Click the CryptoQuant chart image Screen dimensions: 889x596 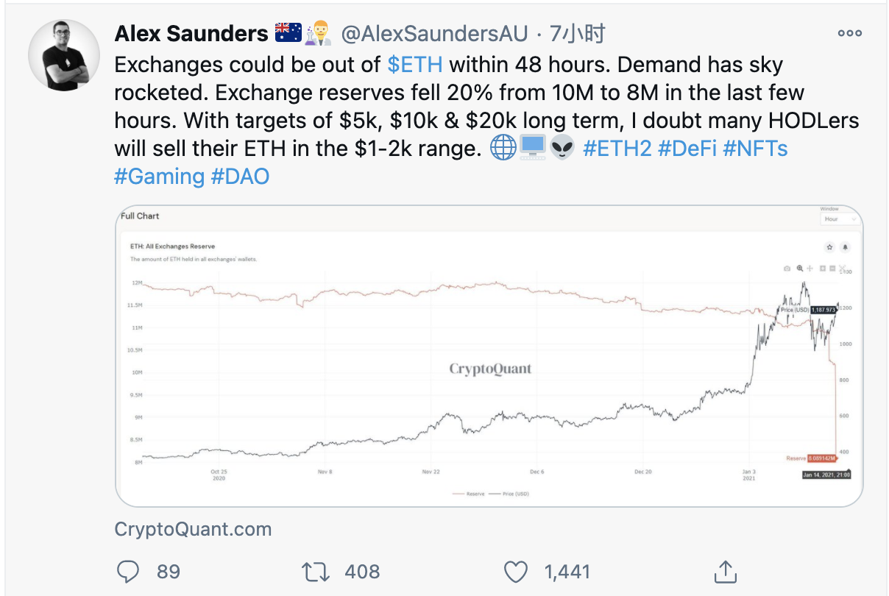point(489,356)
